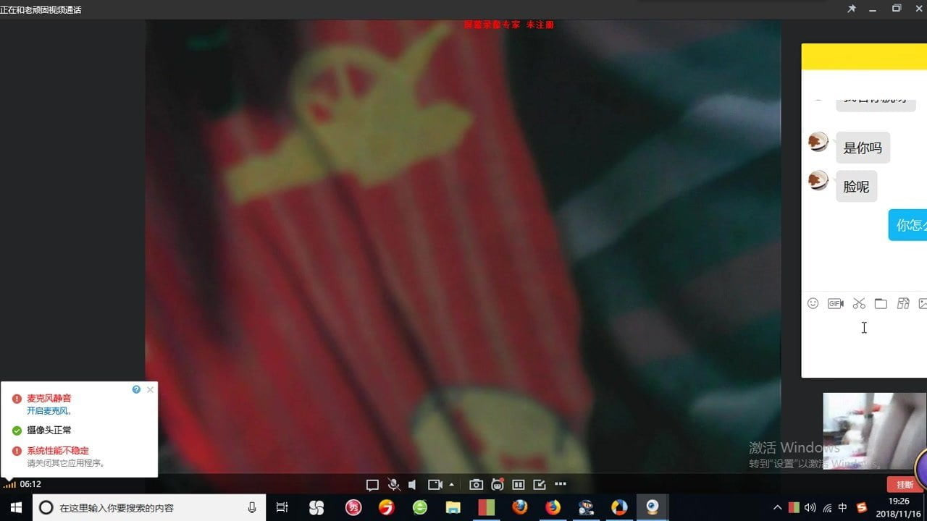Open the first Firefox icon on taskbar
The width and height of the screenshot is (927, 521).
520,507
